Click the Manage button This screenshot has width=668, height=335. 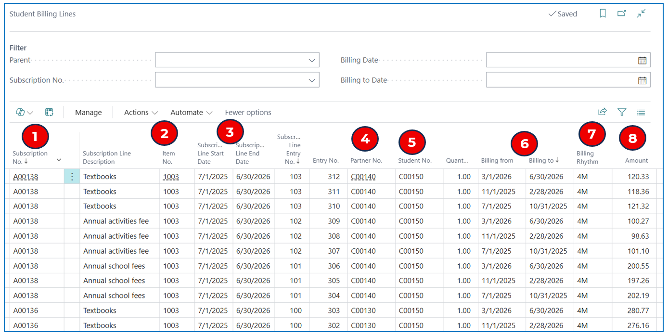coord(89,112)
